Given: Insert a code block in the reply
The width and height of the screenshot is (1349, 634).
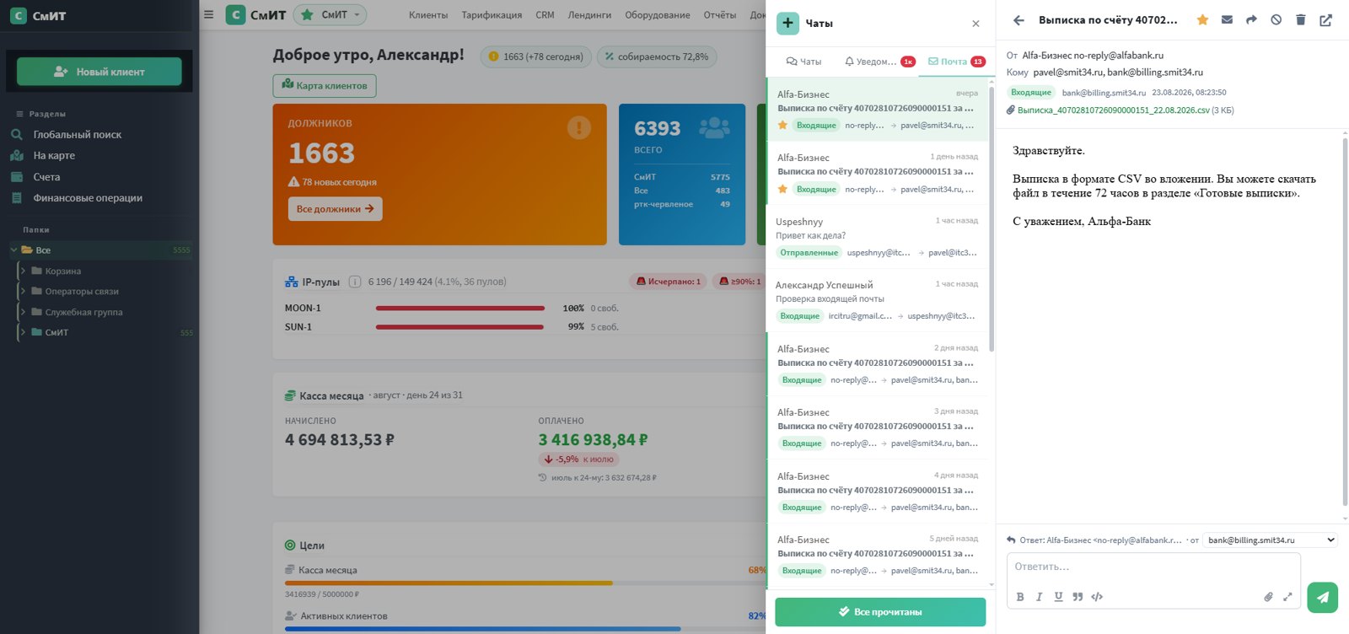Looking at the screenshot, I should (1097, 597).
